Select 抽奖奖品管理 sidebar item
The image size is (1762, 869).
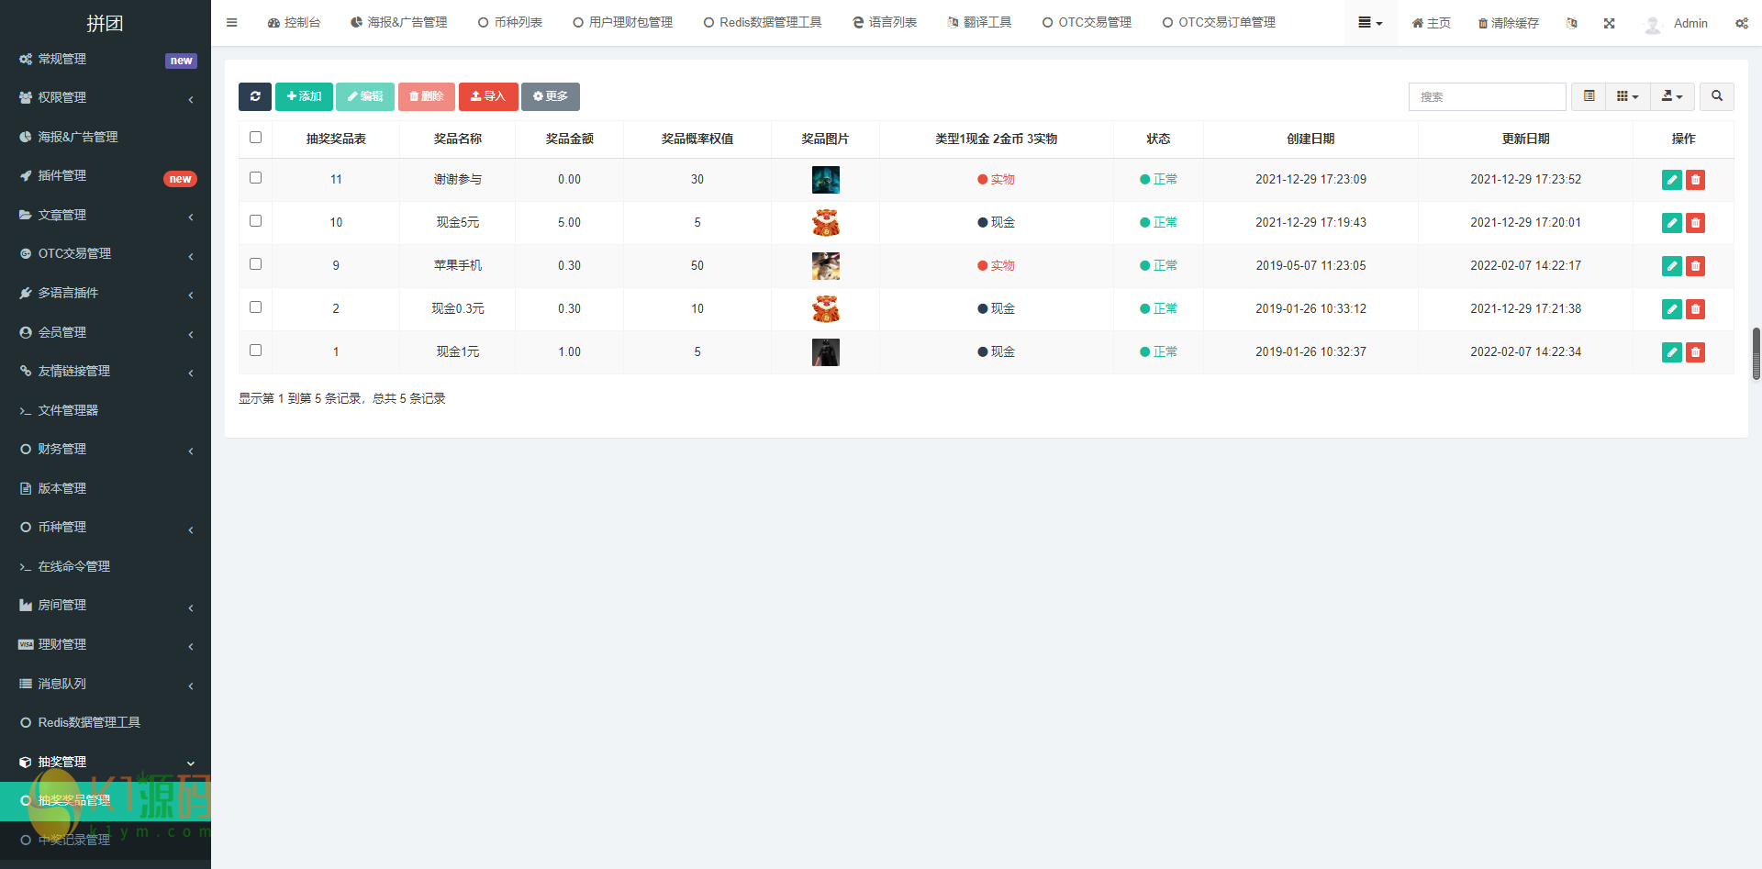106,801
